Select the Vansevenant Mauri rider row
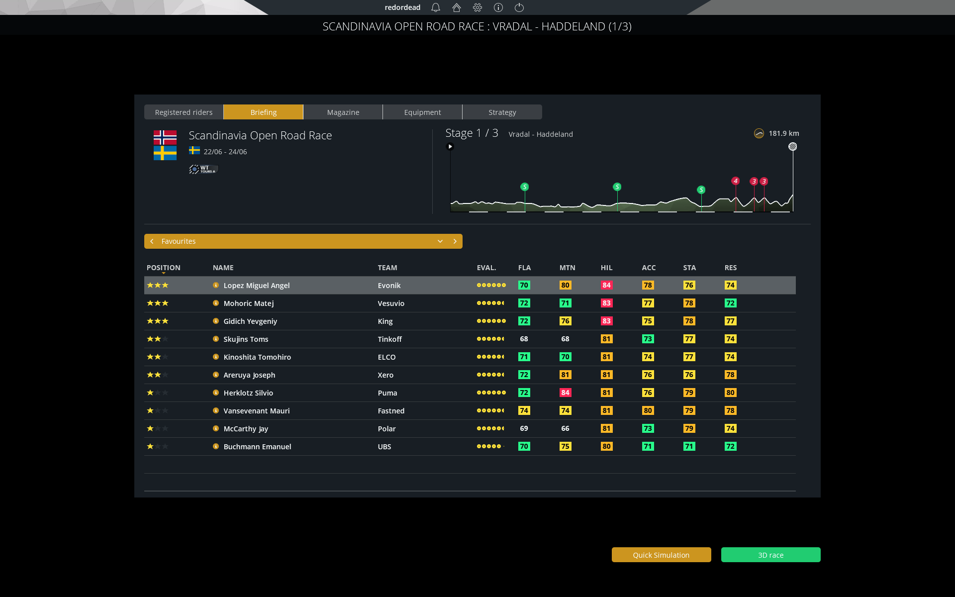955x597 pixels. click(348, 410)
